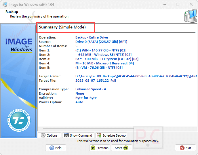Close the Image for Windows window
This screenshot has height=155, width=198.
pyautogui.click(x=191, y=4)
